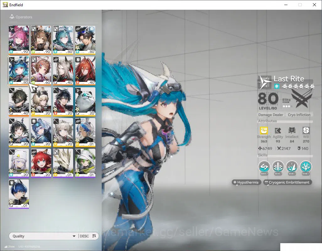This screenshot has width=322, height=251.
Task: Click the Agility value 93
Action: tap(278, 141)
